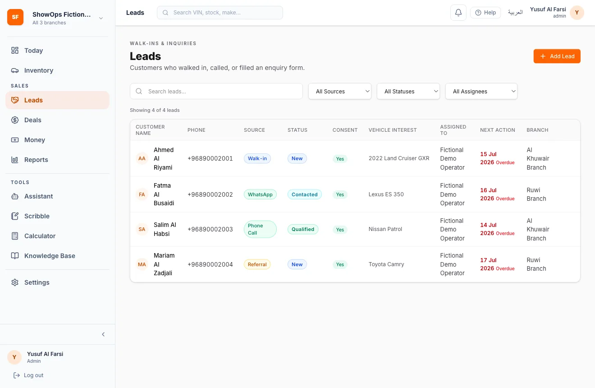This screenshot has height=388, width=595.
Task: Focus the Search leads field
Action: click(x=216, y=91)
